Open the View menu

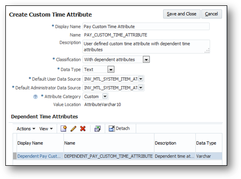coord(46,129)
